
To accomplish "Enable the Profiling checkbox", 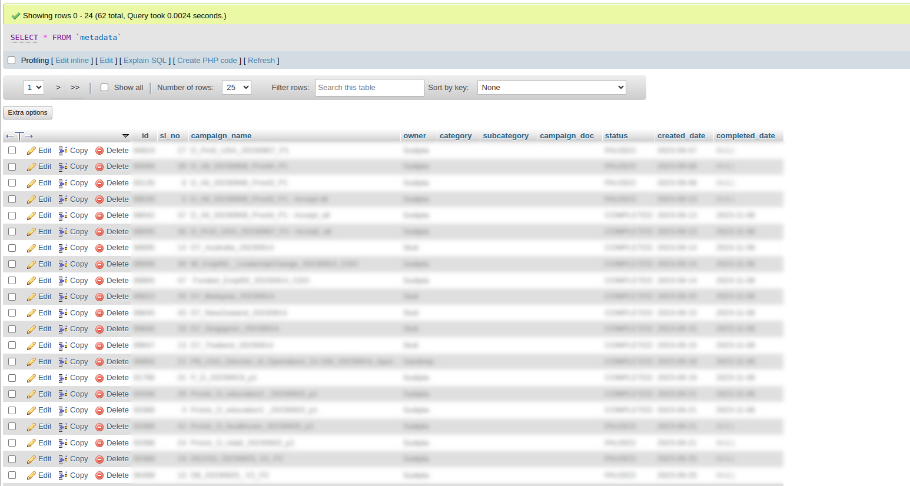I will 11,61.
